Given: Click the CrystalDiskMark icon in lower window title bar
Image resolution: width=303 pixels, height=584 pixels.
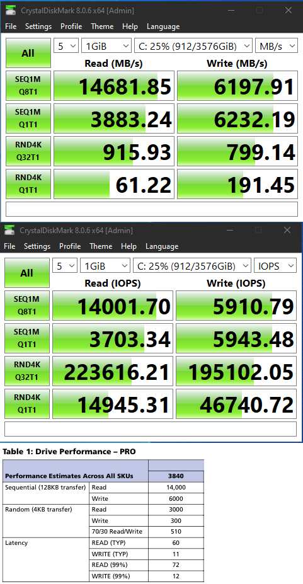Looking at the screenshot, I should [9, 231].
